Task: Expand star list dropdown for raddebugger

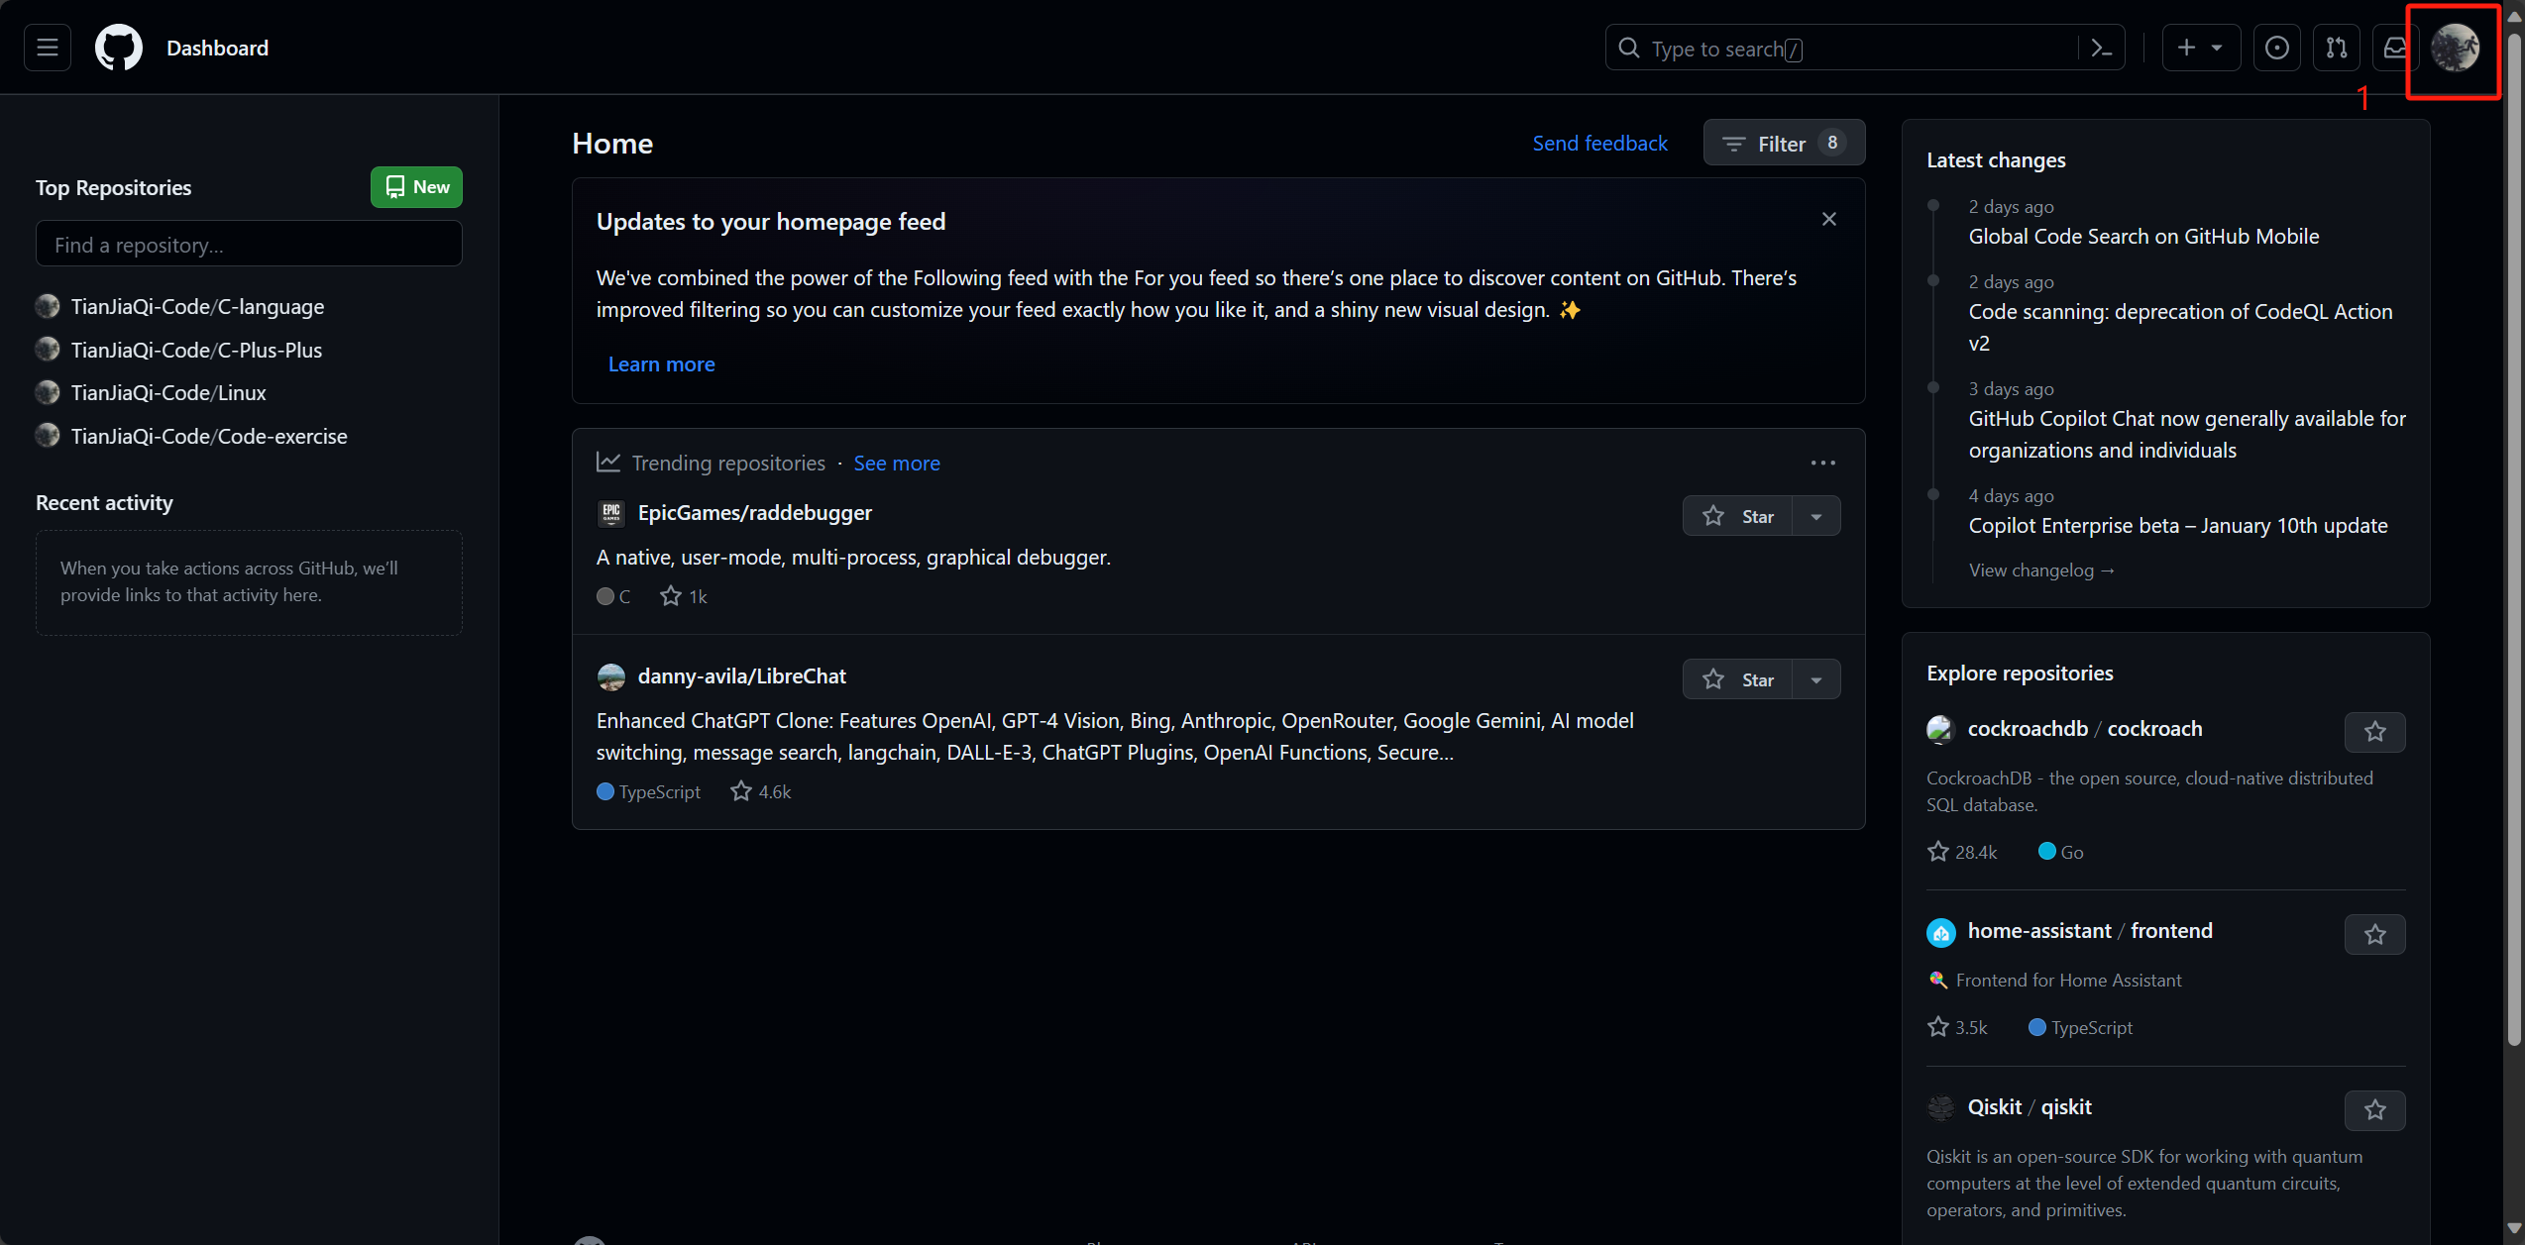Action: pyautogui.click(x=1815, y=516)
